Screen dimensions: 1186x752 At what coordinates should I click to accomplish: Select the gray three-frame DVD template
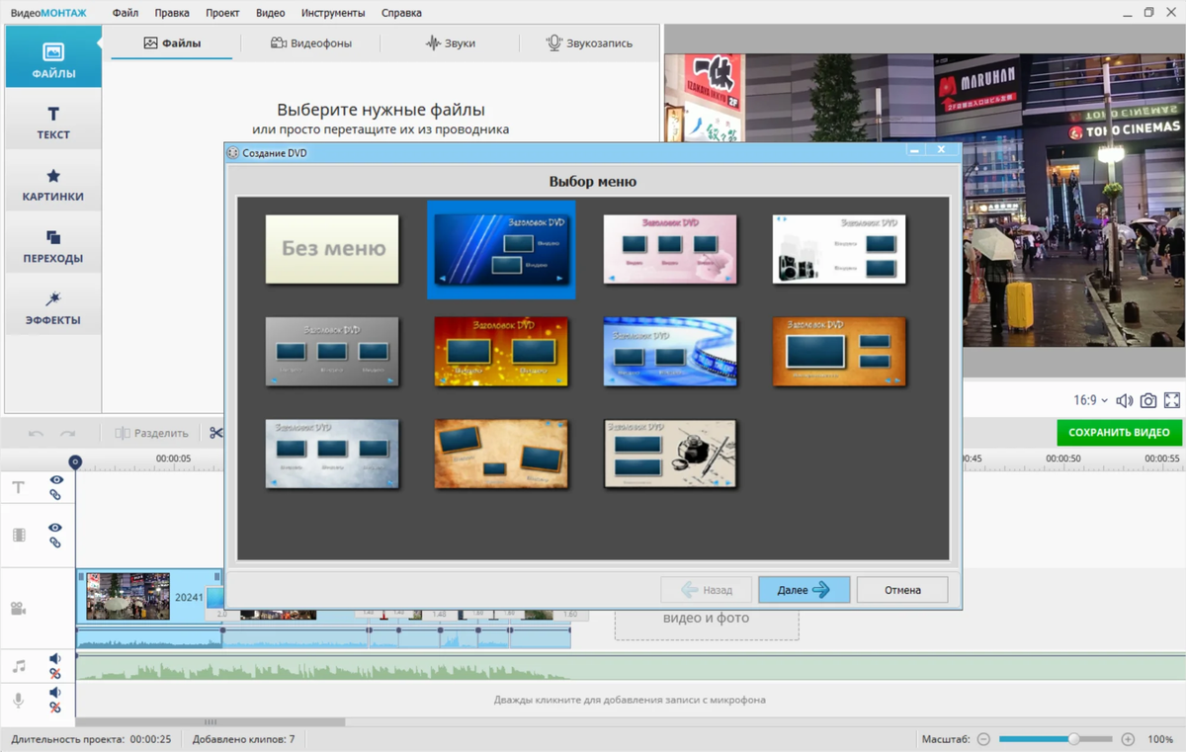tap(332, 352)
